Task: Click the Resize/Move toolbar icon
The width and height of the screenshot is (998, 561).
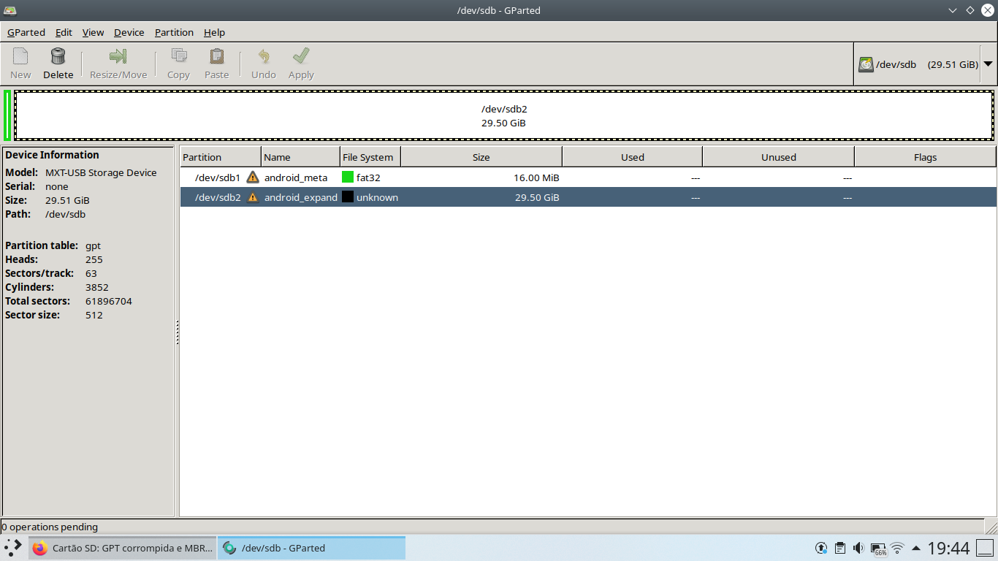Action: point(118,56)
